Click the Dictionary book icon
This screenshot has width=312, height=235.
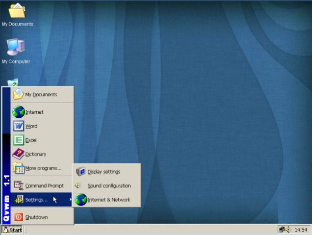[19, 154]
